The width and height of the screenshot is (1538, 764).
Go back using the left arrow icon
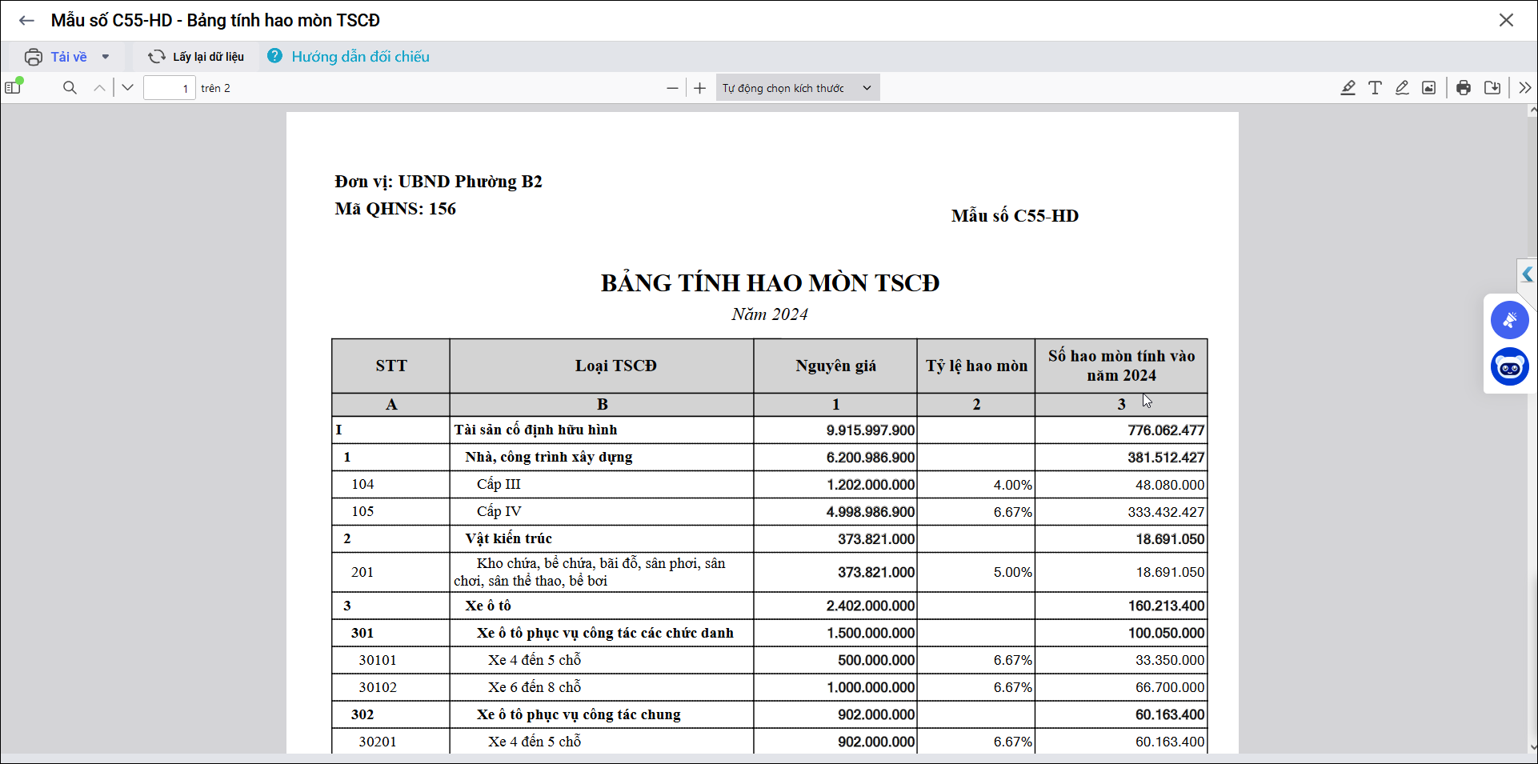point(26,20)
